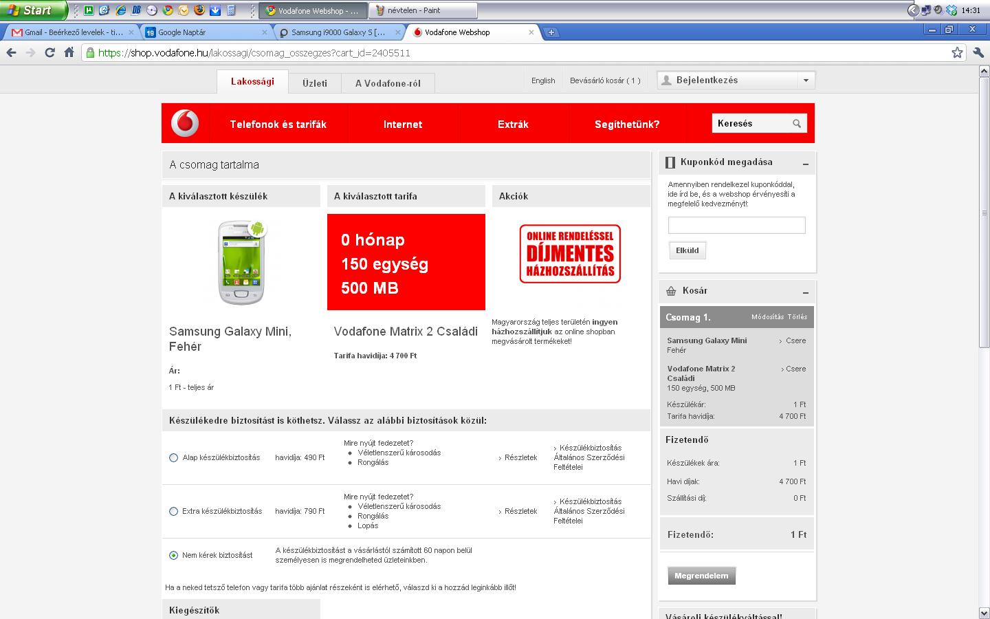Click Csere next to Samsung Galaxy Mini
This screenshot has width=990, height=619.
pyautogui.click(x=795, y=340)
